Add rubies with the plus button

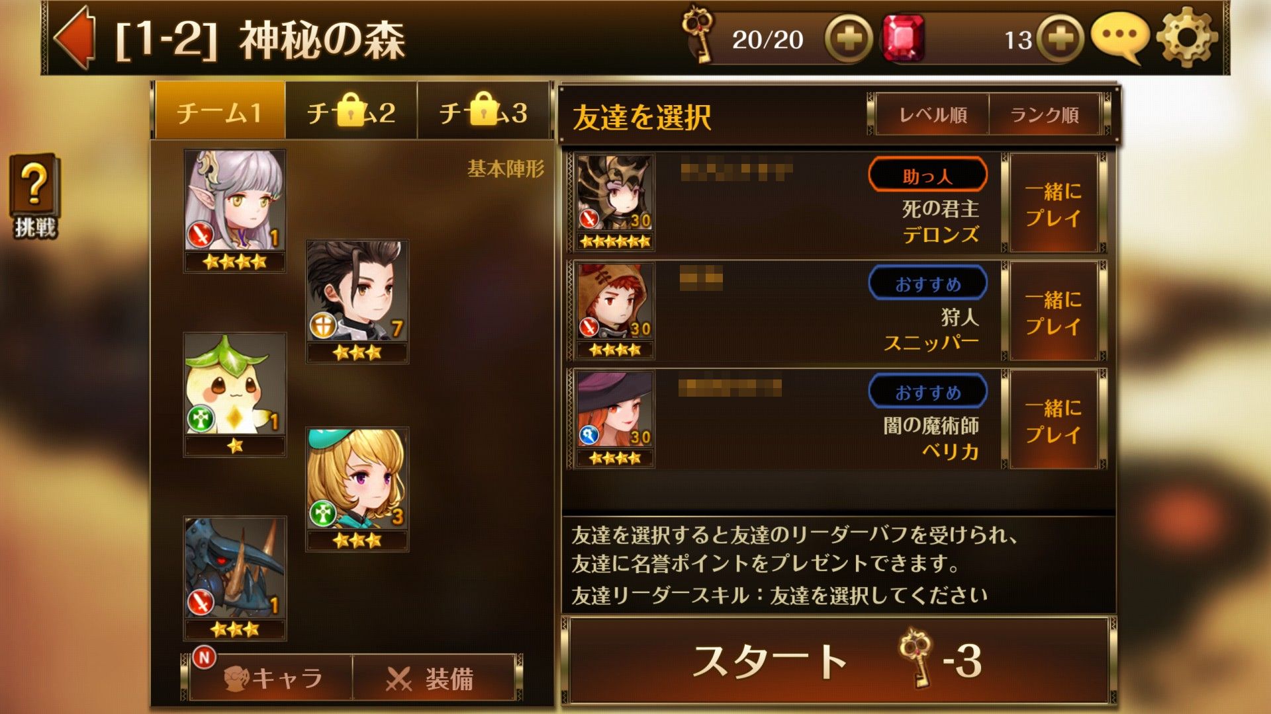[1060, 40]
